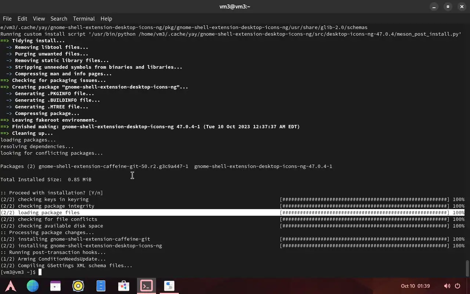The width and height of the screenshot is (470, 294).
Task: Open the Calendar app in the taskbar
Action: [x=55, y=286]
